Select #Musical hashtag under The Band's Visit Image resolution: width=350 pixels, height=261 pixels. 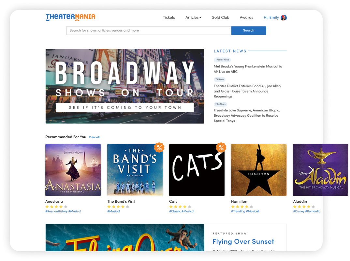[114, 211]
